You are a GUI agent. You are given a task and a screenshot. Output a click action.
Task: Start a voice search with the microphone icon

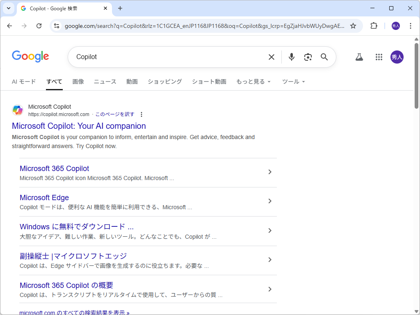tap(291, 57)
